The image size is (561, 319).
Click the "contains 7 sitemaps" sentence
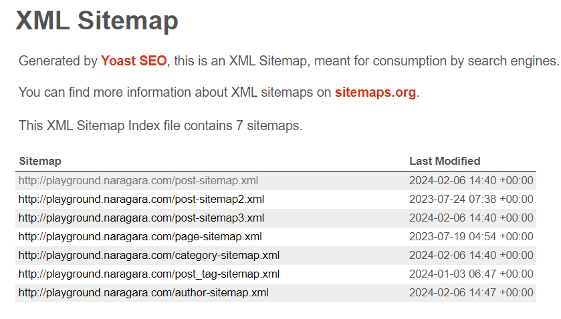pos(160,125)
